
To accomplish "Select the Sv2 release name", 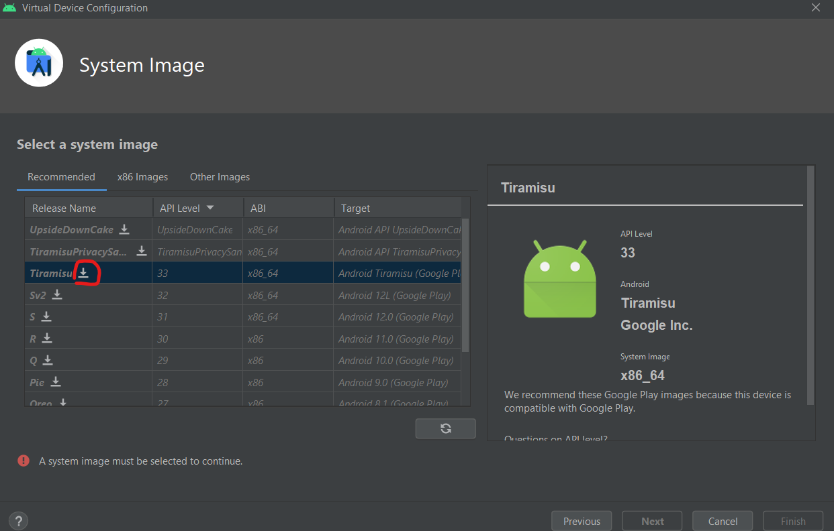I will point(38,295).
